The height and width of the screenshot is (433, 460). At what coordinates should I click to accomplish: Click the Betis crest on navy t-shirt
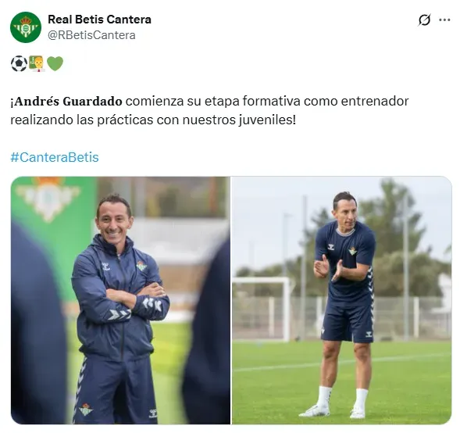click(353, 251)
